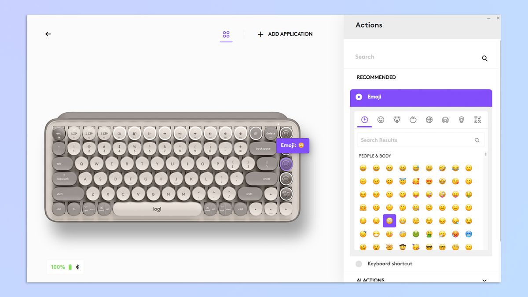Select the Food apple emoji category
The height and width of the screenshot is (297, 528).
coord(413,120)
